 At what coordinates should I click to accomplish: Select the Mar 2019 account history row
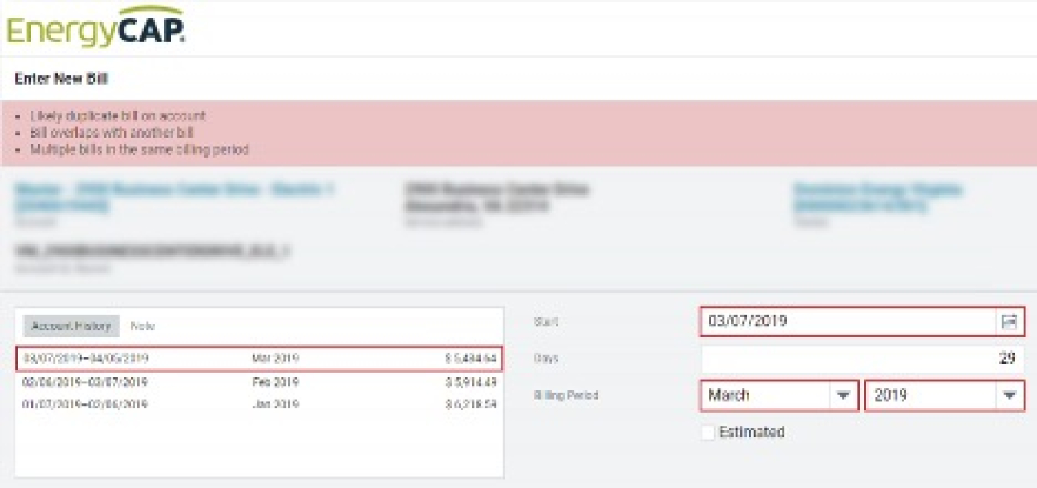point(259,359)
